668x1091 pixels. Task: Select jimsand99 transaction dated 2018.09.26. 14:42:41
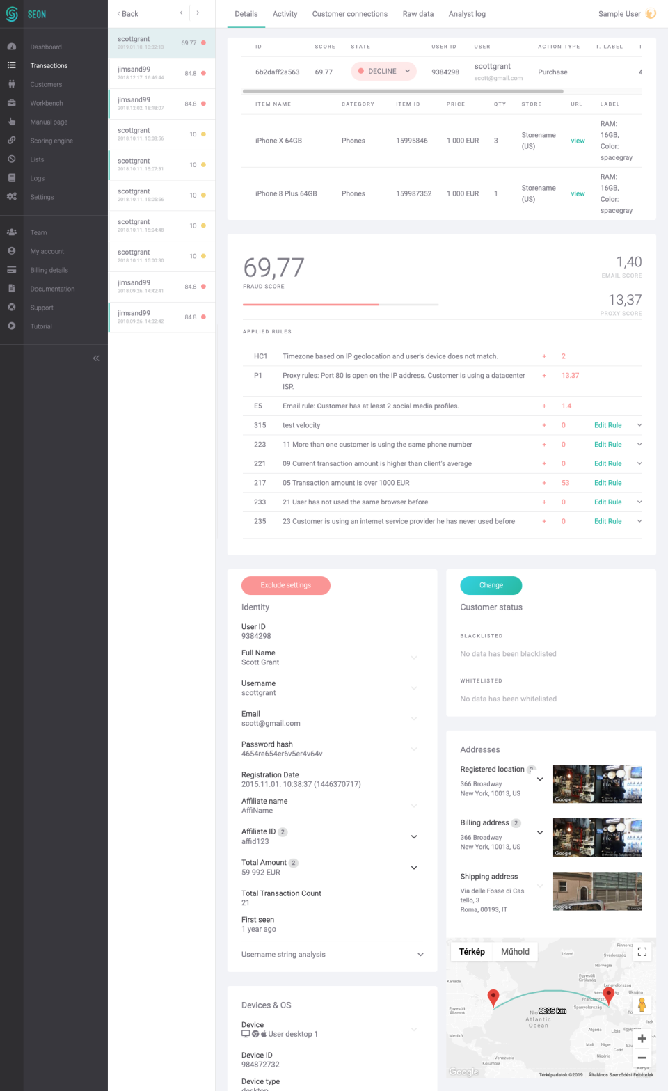(161, 287)
